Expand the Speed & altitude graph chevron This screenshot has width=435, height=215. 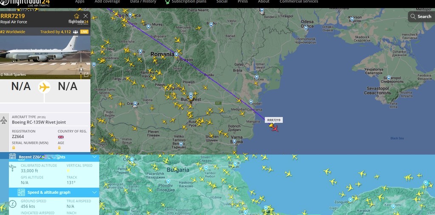tap(94, 192)
